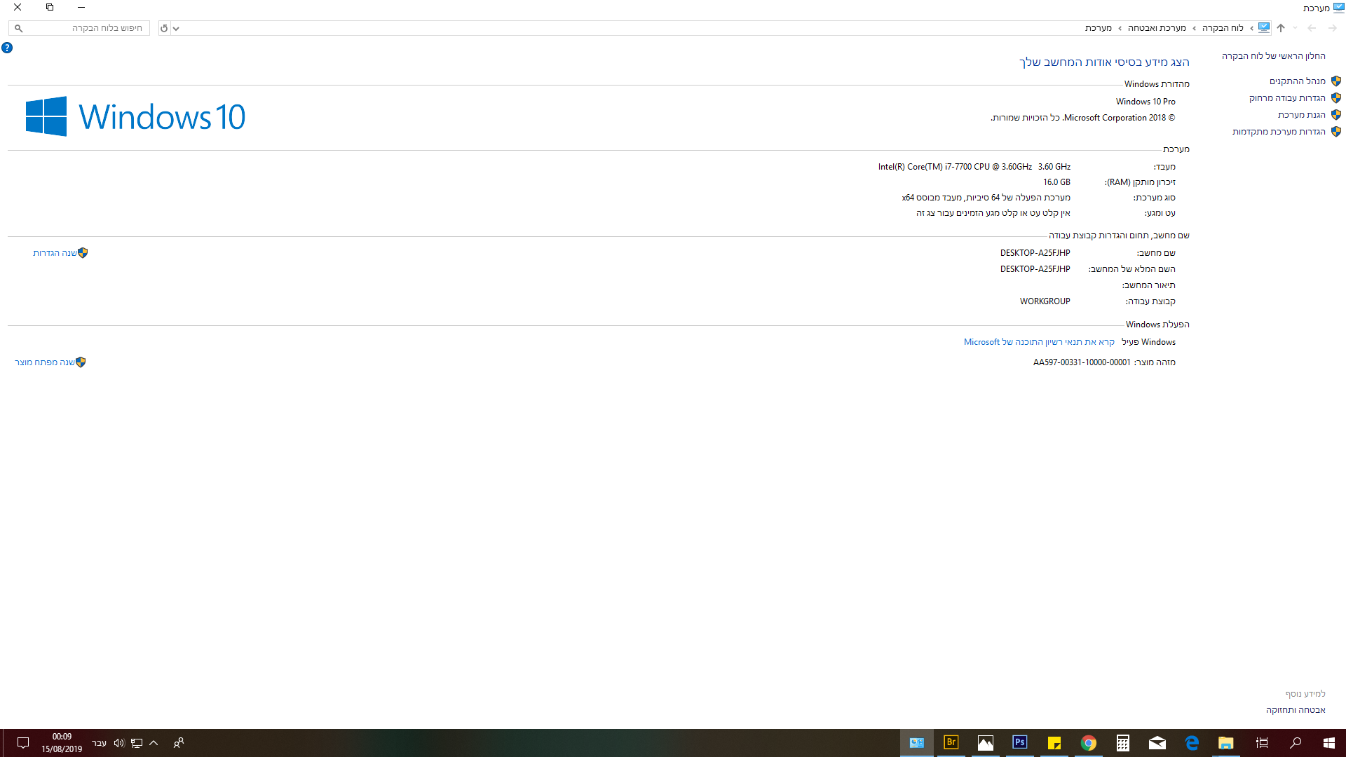Open Advanced system settings (הגדרות מערכת מתקדמות)
This screenshot has height=757, width=1346.
point(1279,132)
